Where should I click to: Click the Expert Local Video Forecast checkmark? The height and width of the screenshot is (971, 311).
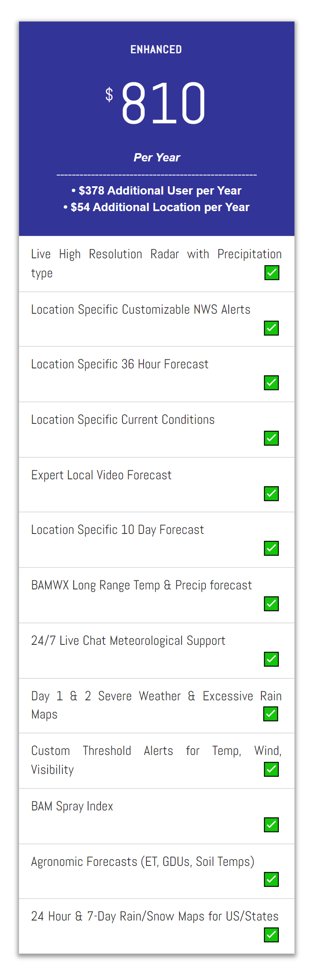271,493
